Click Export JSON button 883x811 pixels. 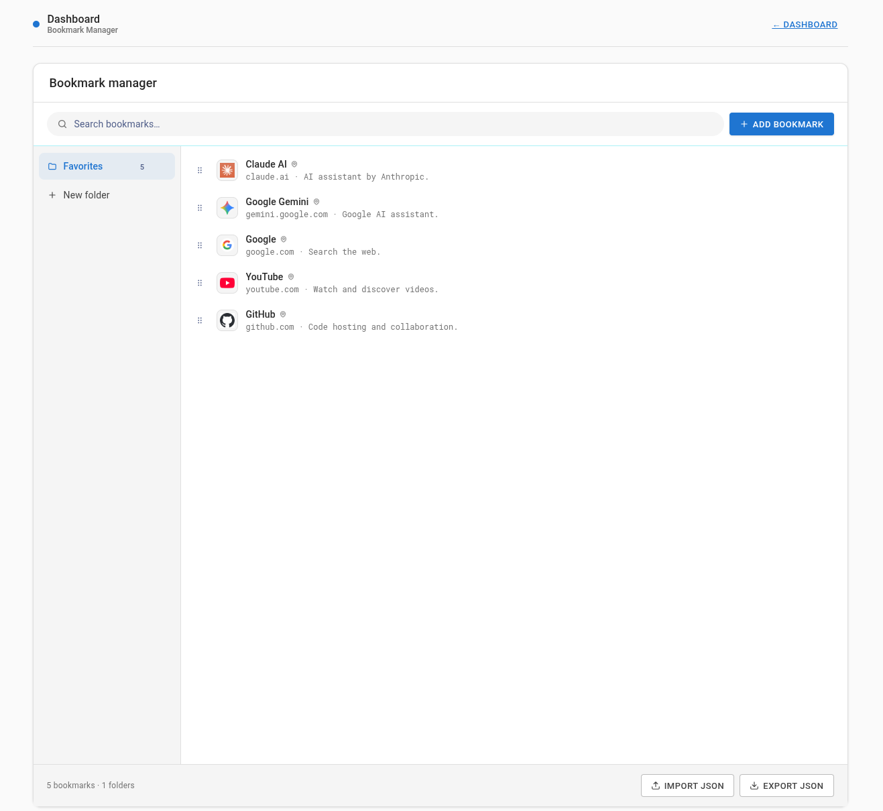(786, 786)
